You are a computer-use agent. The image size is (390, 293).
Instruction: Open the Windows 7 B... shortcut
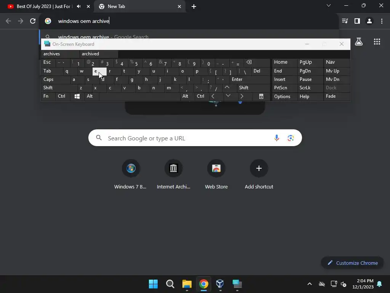point(131,174)
